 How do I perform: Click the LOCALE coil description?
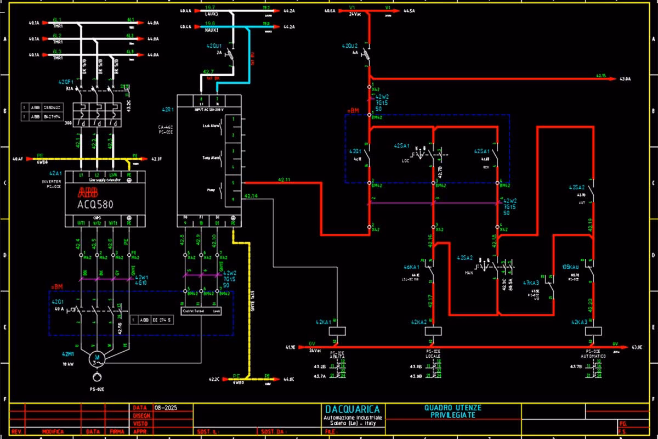click(434, 356)
